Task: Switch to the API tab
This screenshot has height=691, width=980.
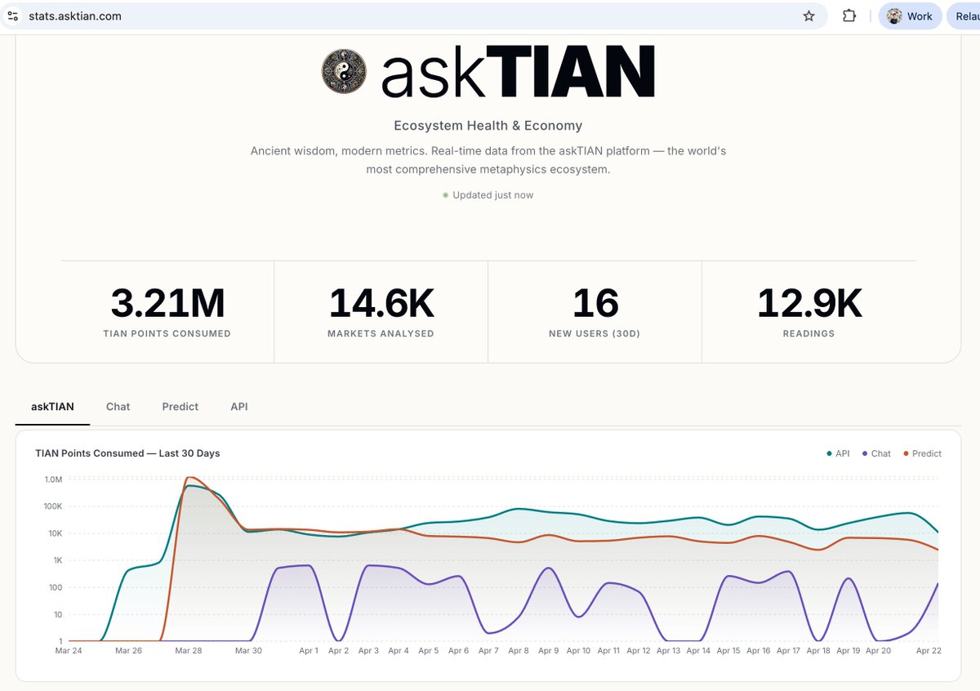Action: 238,406
